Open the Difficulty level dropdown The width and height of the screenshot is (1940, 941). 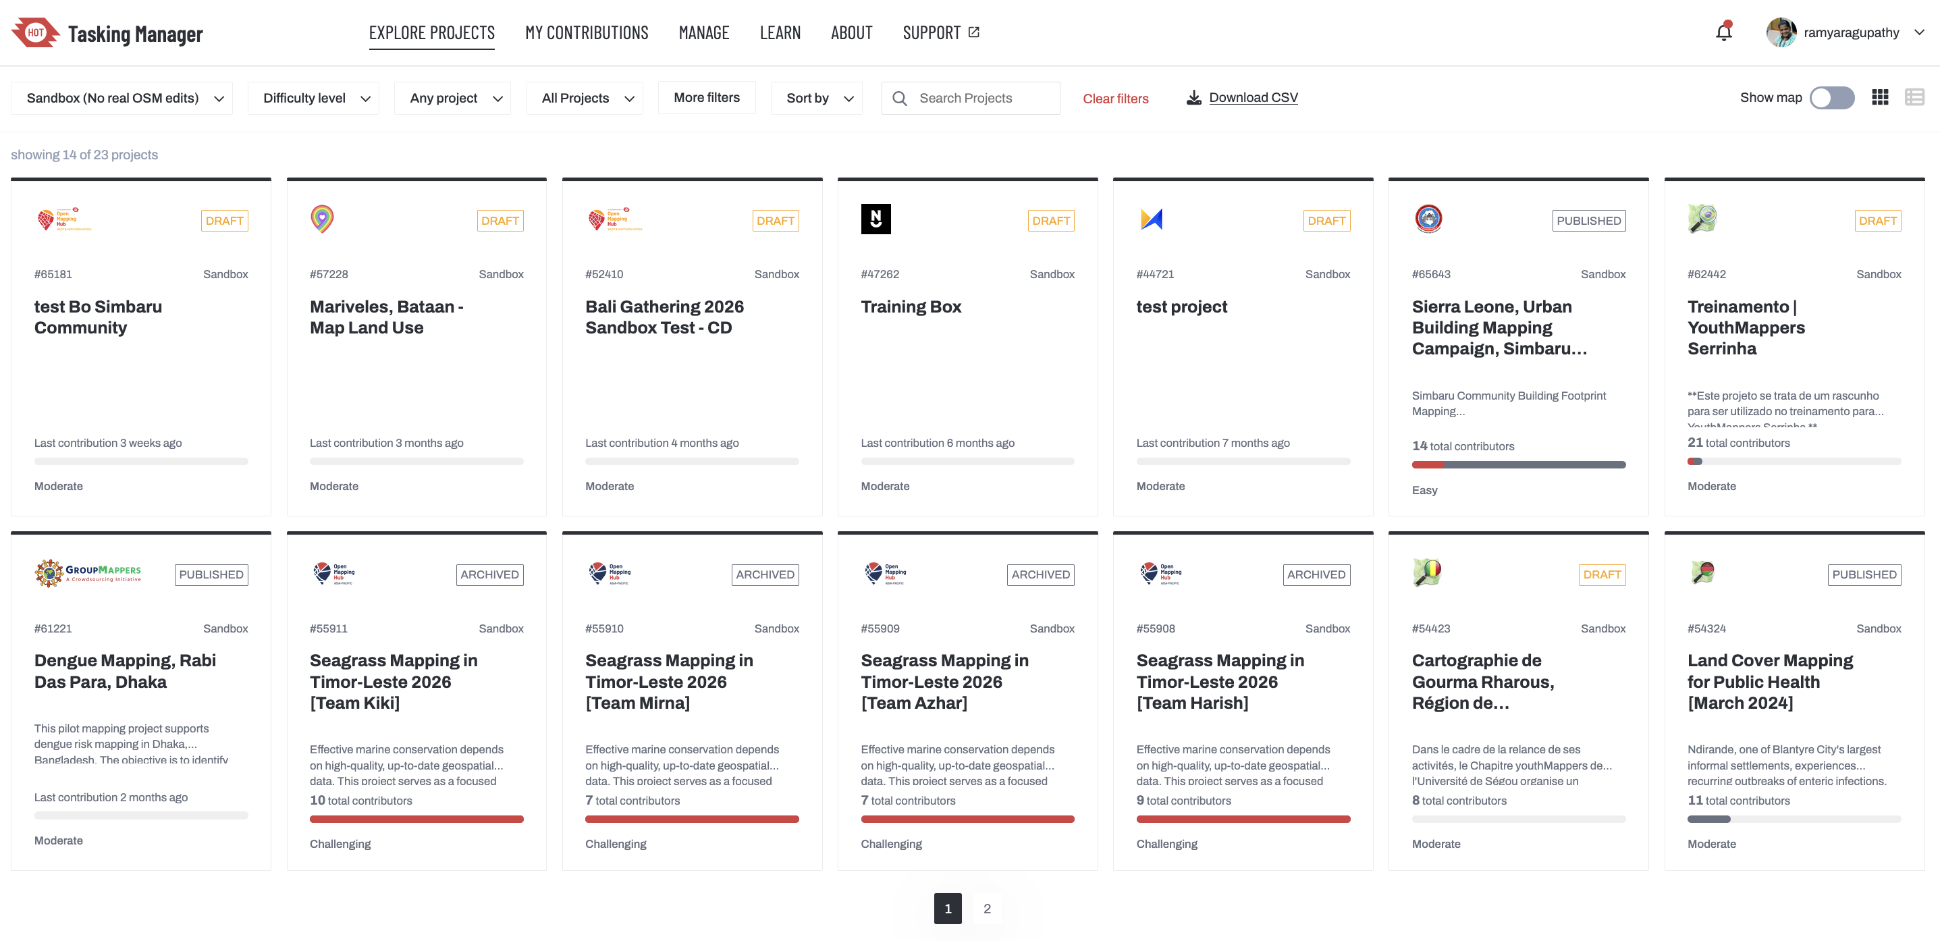click(x=313, y=98)
